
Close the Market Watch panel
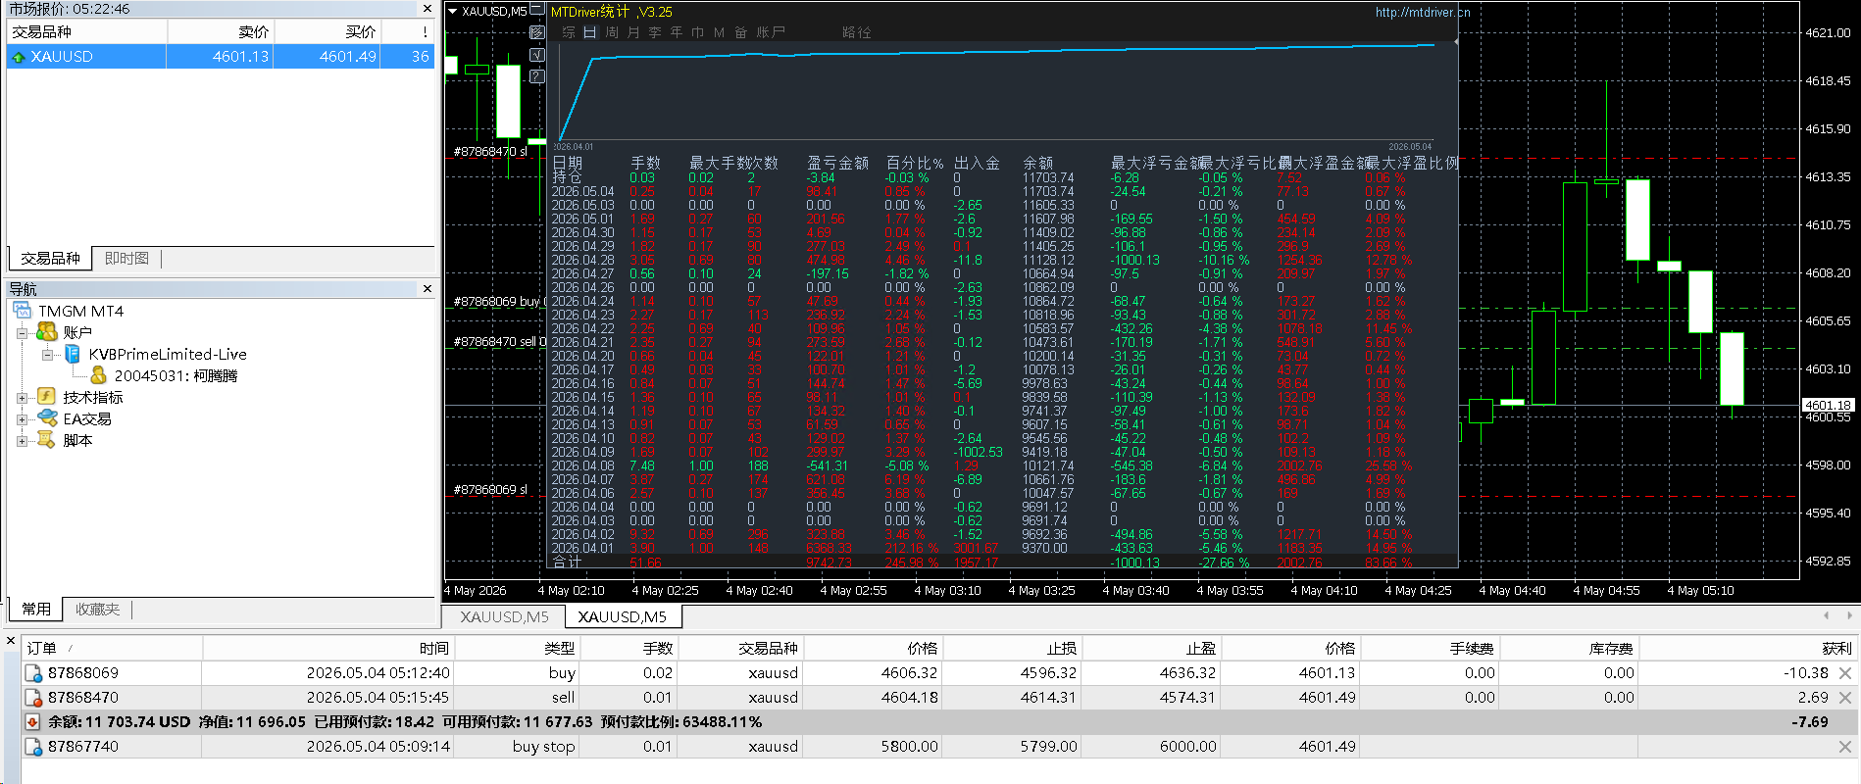[x=427, y=9]
